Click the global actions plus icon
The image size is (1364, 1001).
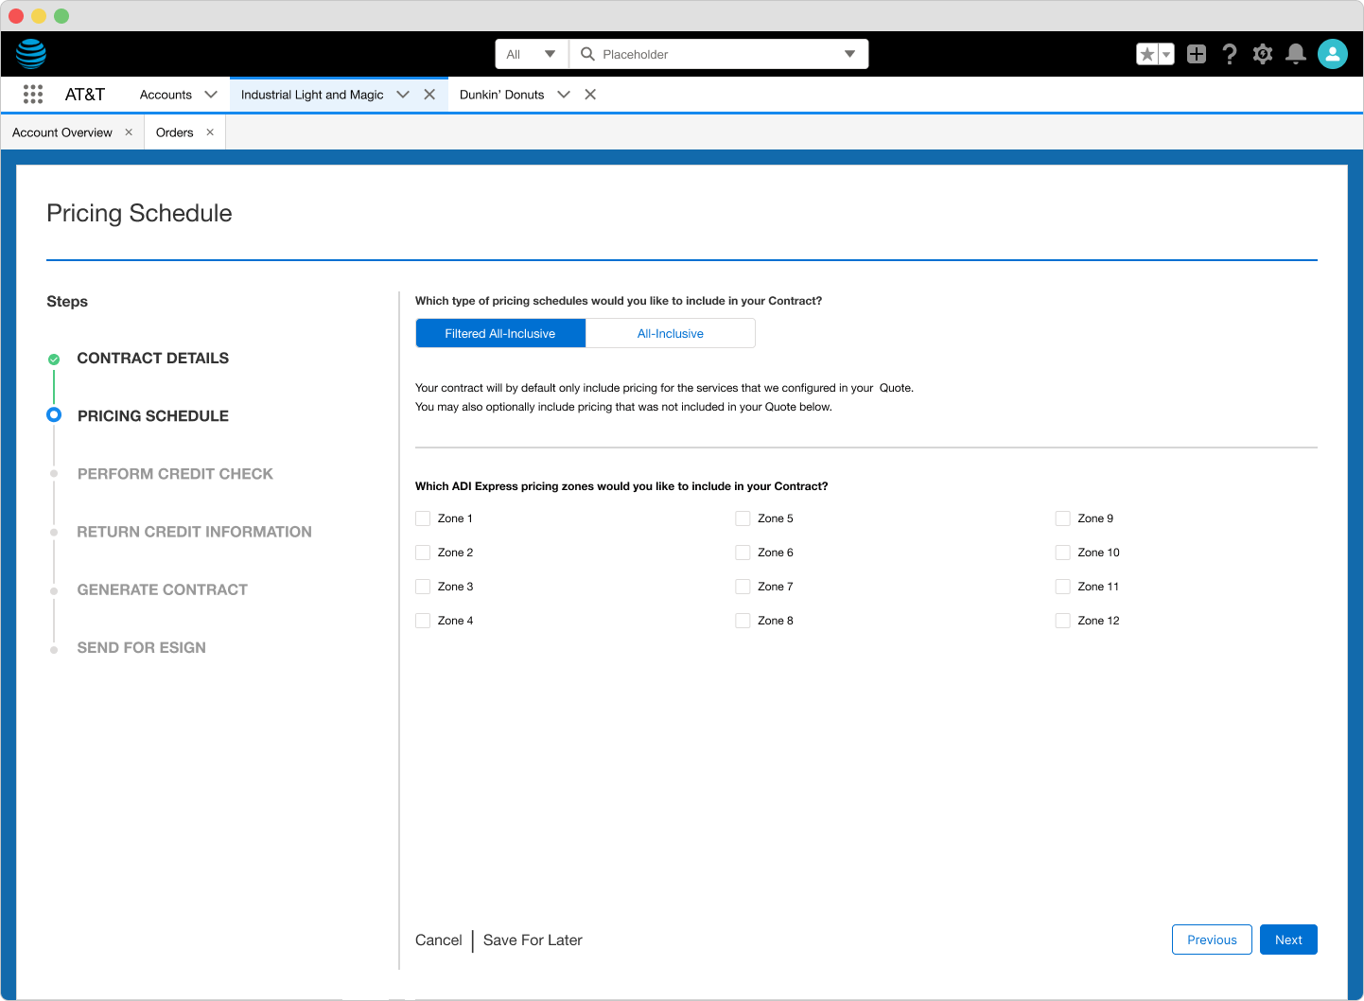[x=1197, y=54]
